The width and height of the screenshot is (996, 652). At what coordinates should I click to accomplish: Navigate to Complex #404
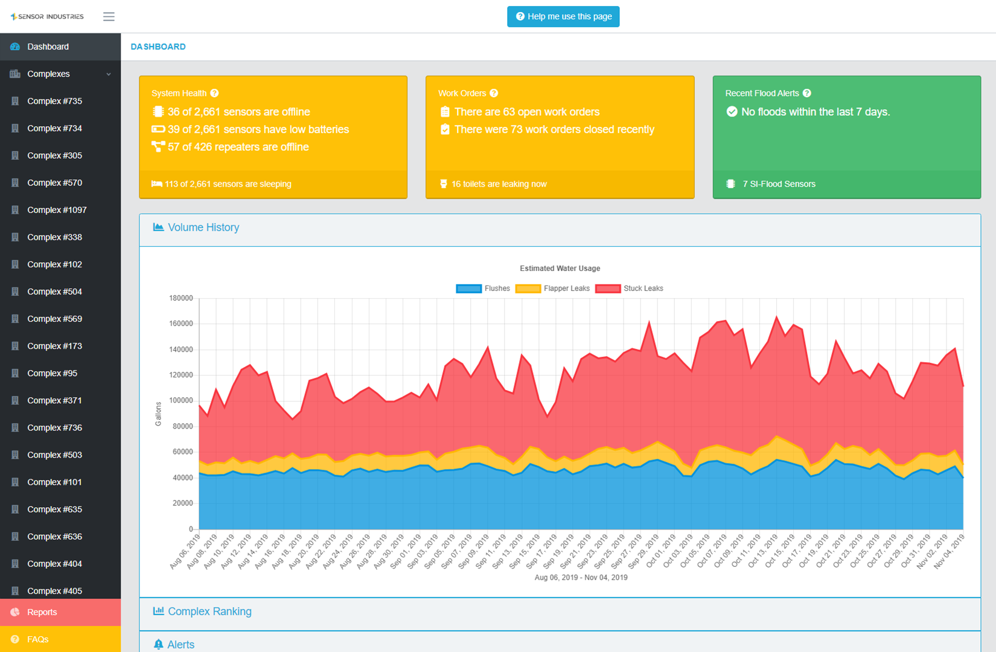pyautogui.click(x=60, y=563)
